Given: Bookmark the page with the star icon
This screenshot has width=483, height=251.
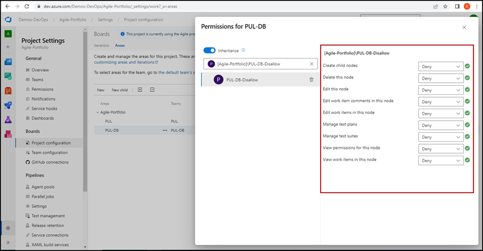Looking at the screenshot, I should 445,6.
